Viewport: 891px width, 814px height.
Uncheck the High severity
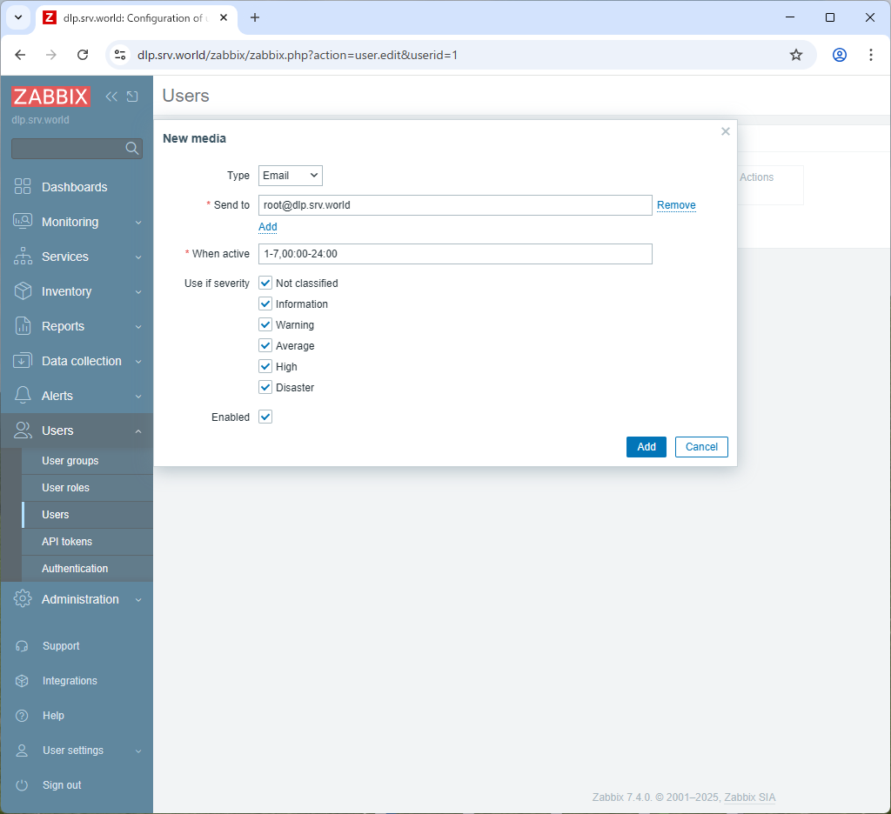tap(265, 366)
